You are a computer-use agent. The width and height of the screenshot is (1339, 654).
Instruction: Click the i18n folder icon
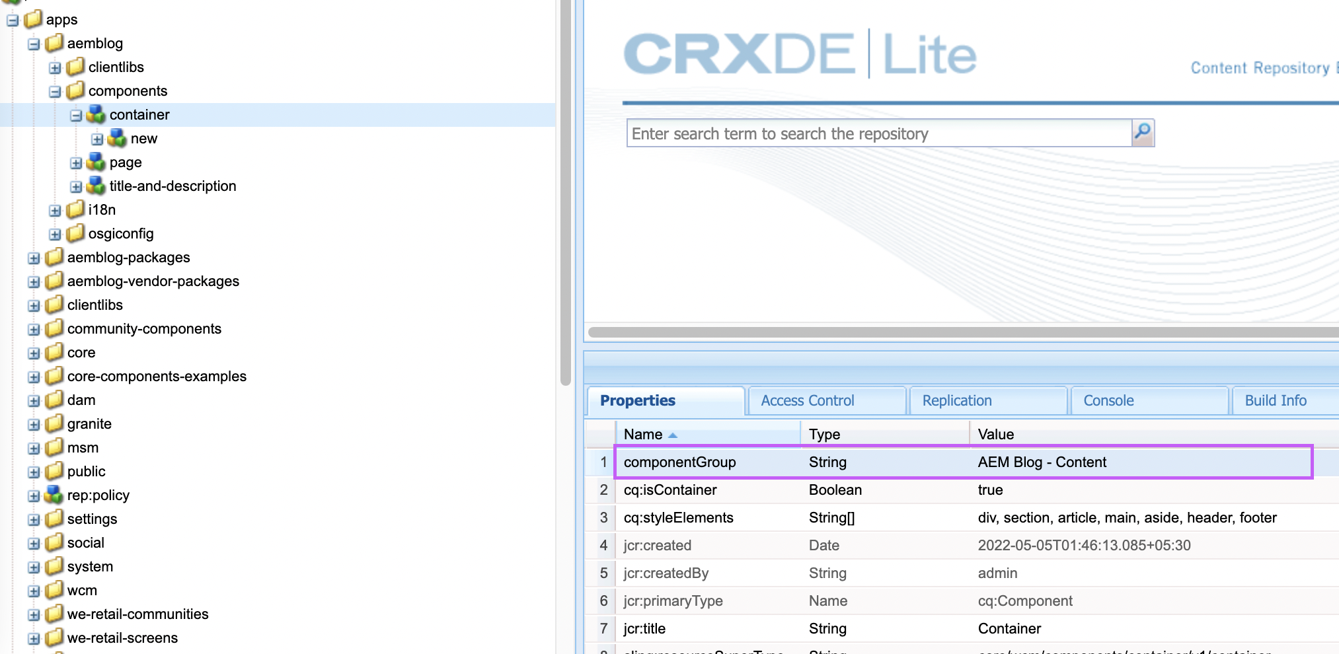pos(75,209)
